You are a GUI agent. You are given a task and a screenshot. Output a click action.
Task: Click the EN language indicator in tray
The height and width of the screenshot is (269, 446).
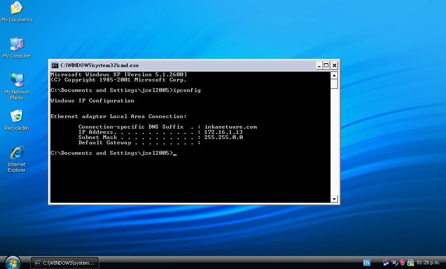point(366,262)
